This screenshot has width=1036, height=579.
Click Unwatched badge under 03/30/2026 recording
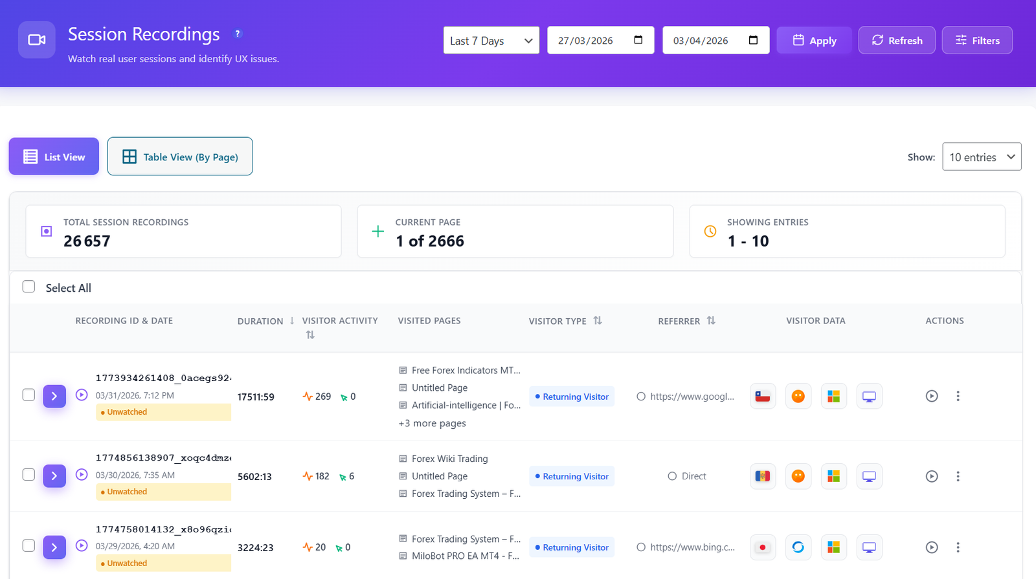coord(163,492)
